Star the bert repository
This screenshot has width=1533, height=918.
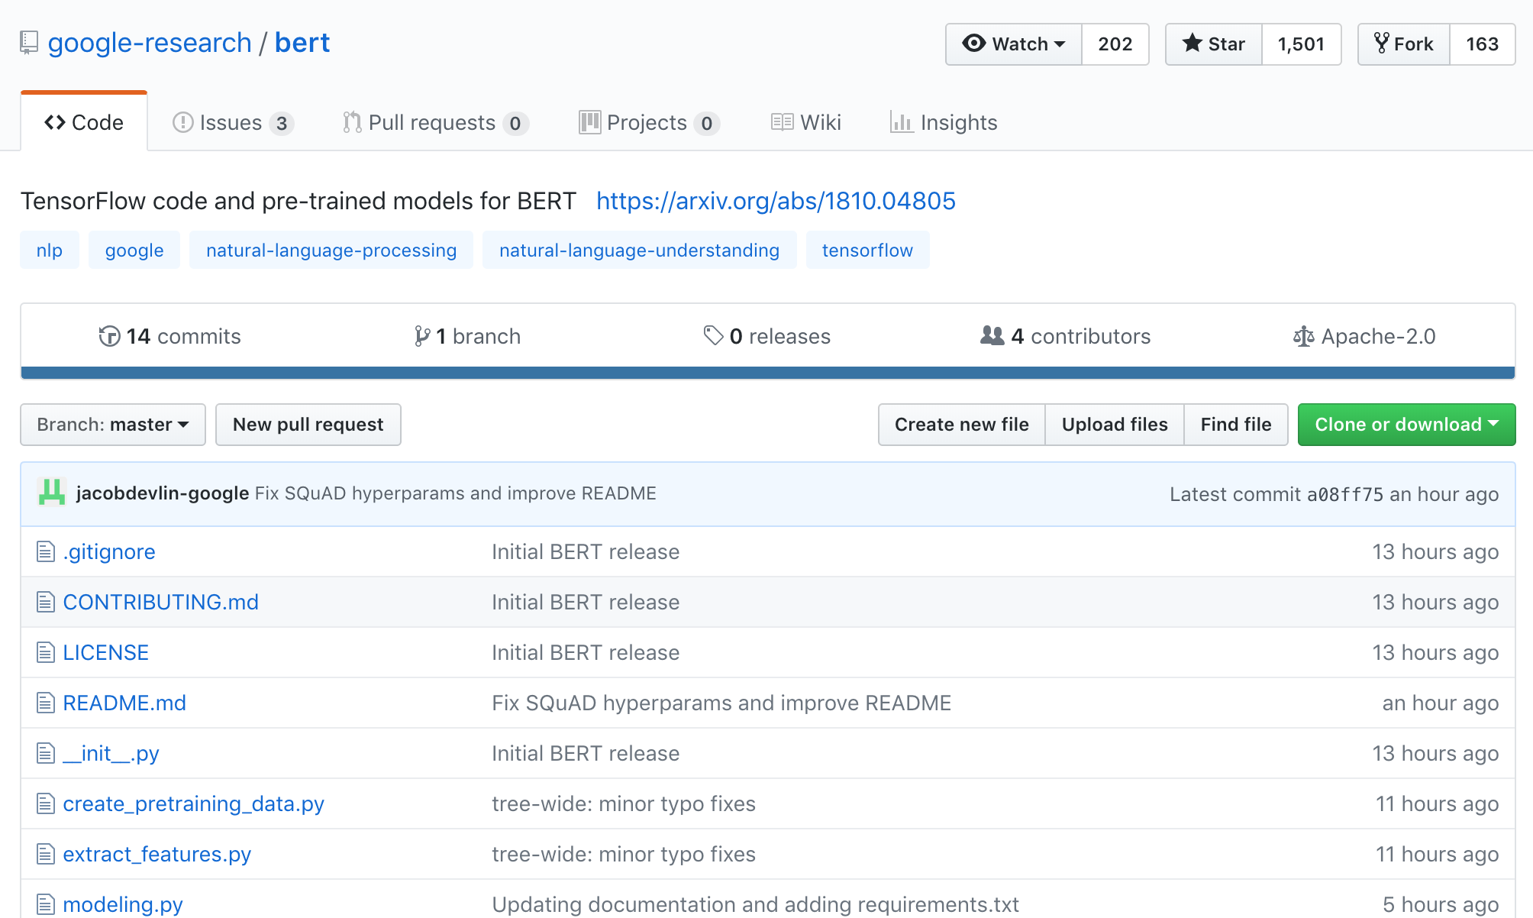click(x=1214, y=44)
